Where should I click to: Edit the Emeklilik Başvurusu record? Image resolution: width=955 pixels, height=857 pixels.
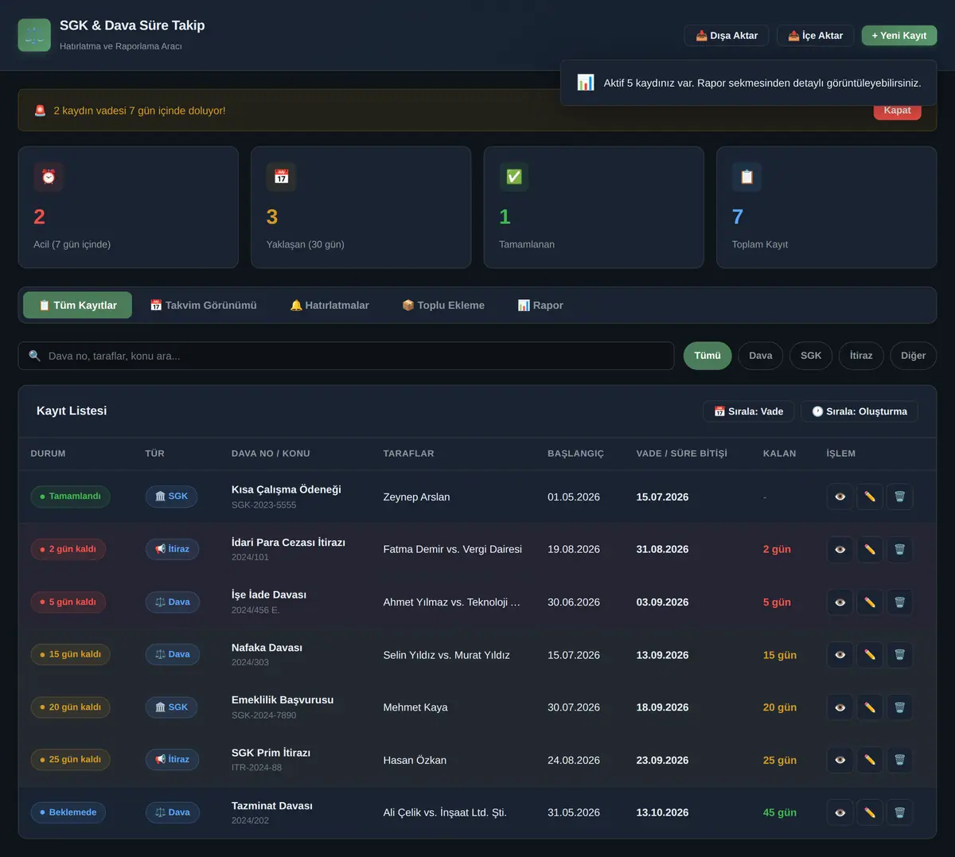tap(870, 707)
